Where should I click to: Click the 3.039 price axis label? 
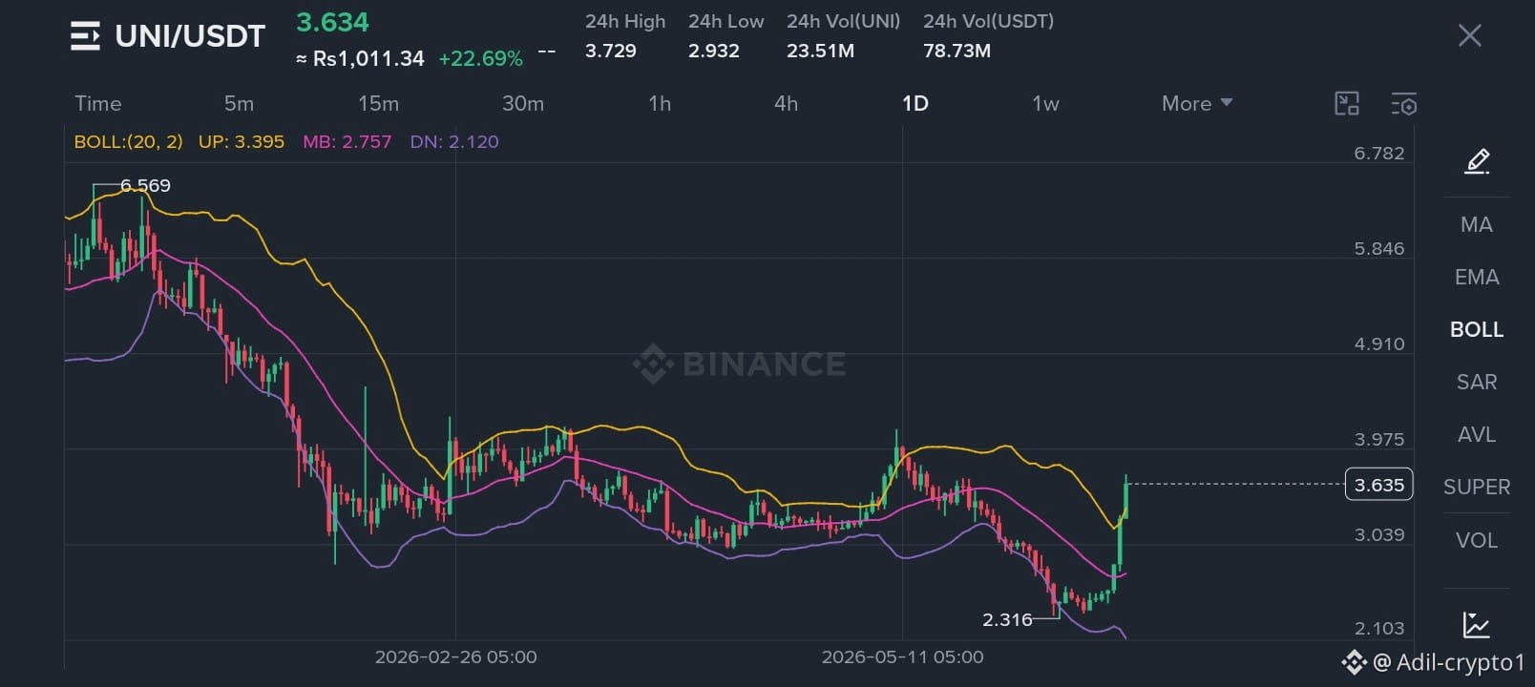click(1378, 534)
